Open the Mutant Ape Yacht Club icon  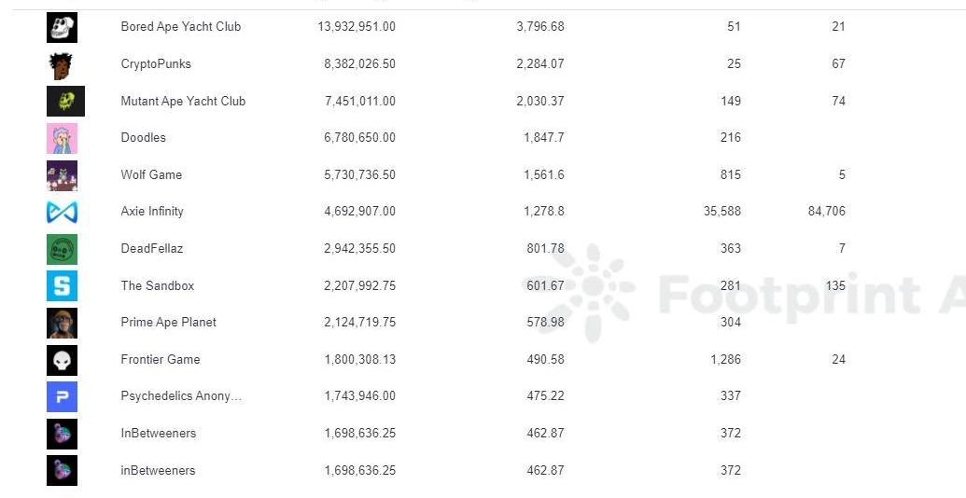pos(66,101)
